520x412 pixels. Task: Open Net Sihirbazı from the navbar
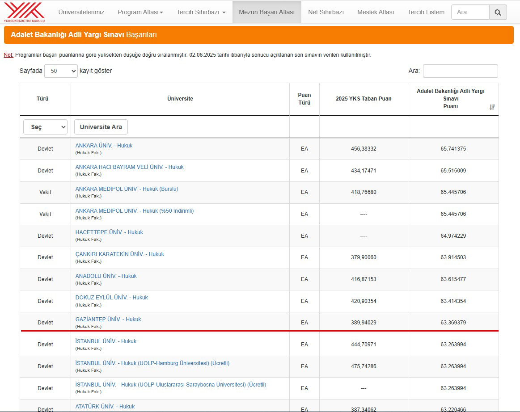[x=326, y=12]
